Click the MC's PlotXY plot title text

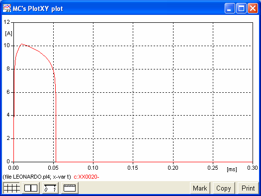pyautogui.click(x=38, y=8)
